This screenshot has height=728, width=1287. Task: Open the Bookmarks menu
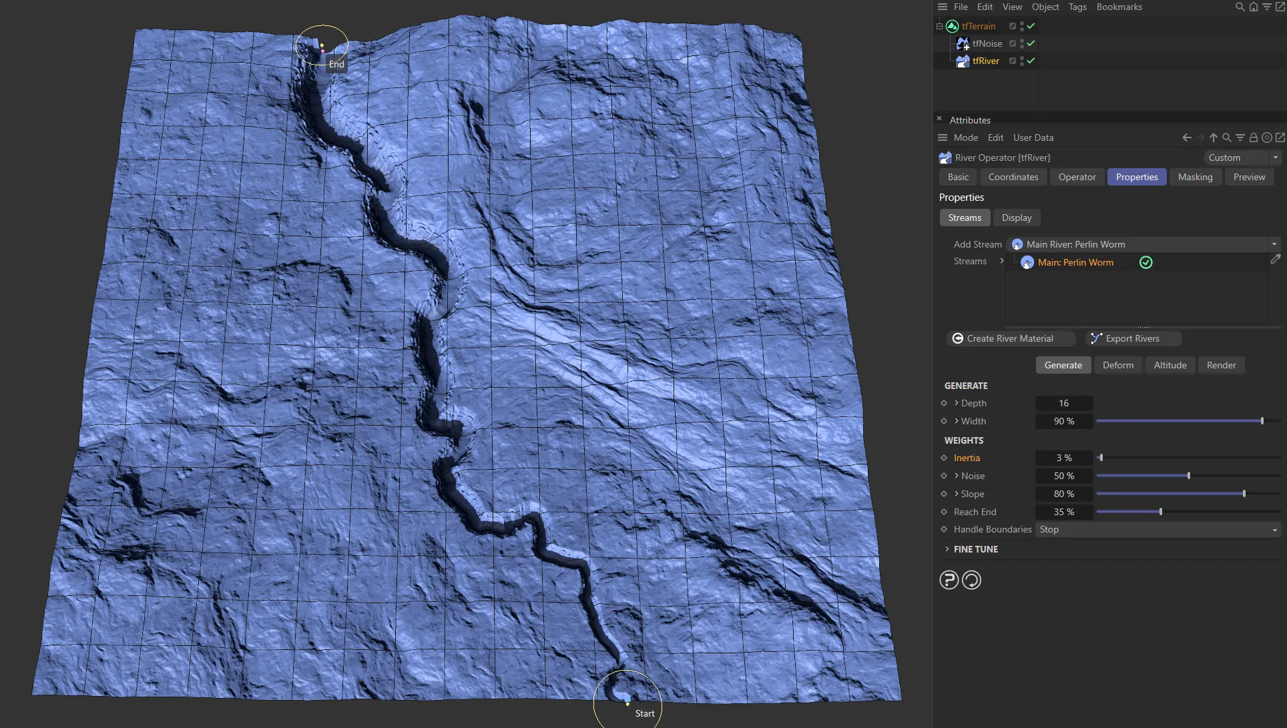click(1119, 7)
